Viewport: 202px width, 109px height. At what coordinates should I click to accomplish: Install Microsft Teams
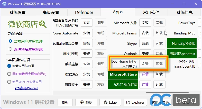(x=145, y=33)
